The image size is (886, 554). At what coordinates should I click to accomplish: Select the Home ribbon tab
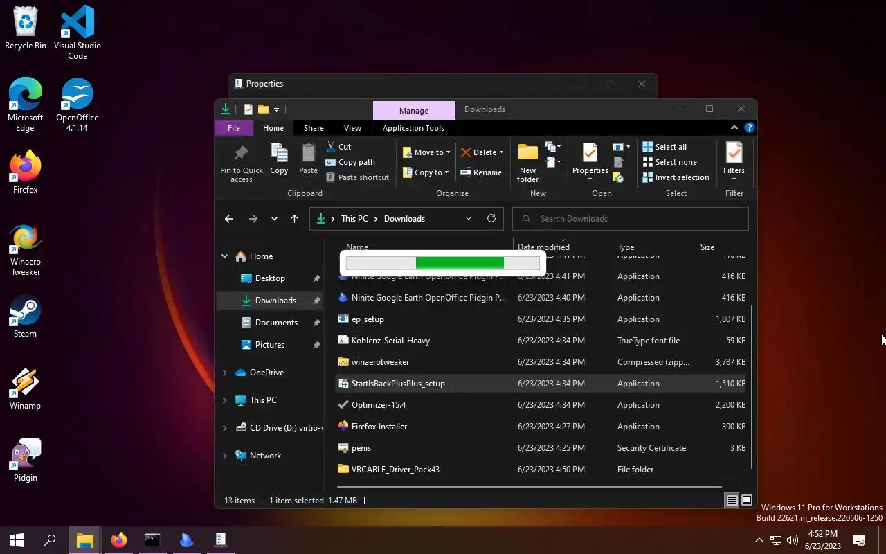coord(273,128)
